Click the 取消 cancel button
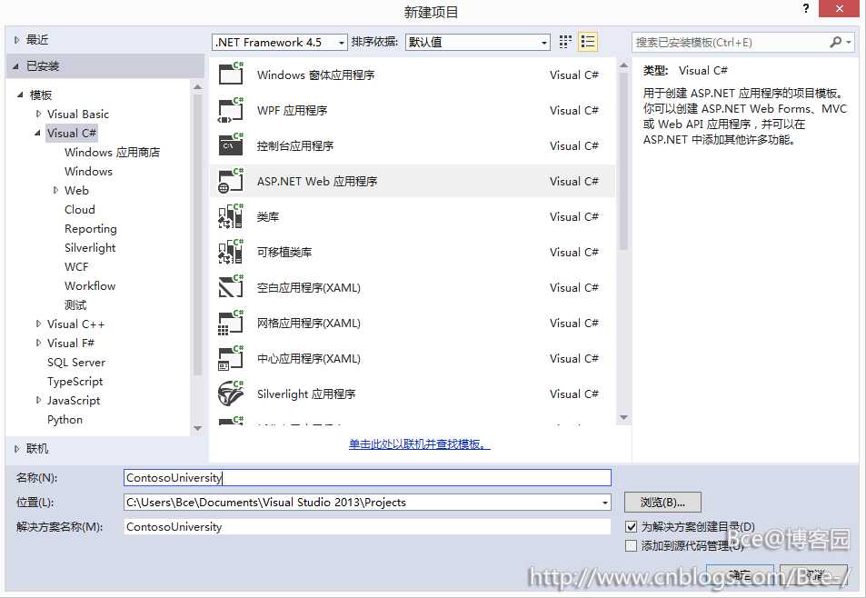 (814, 574)
